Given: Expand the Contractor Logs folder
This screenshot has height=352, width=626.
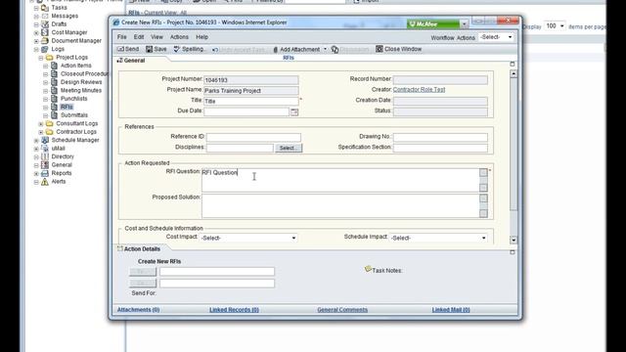Looking at the screenshot, I should (41, 132).
